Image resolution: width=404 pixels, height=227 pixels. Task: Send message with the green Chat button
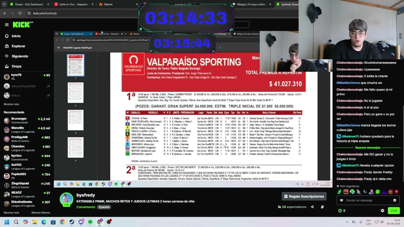(x=394, y=211)
